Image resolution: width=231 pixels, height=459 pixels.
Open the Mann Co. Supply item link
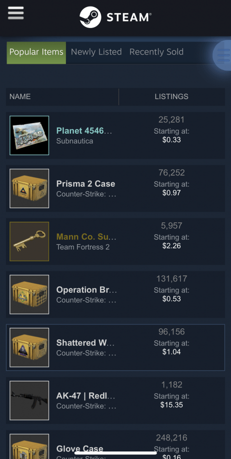(86, 237)
